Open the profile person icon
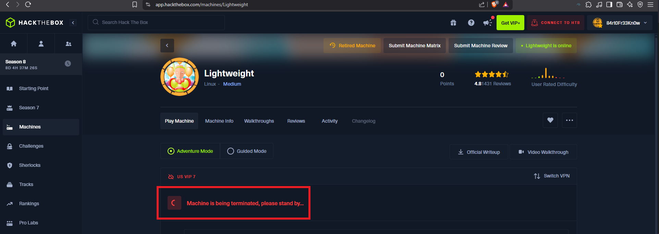659x234 pixels. [41, 44]
